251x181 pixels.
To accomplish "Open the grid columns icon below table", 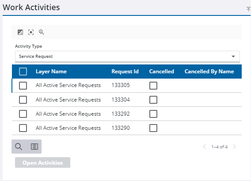I will [34, 147].
